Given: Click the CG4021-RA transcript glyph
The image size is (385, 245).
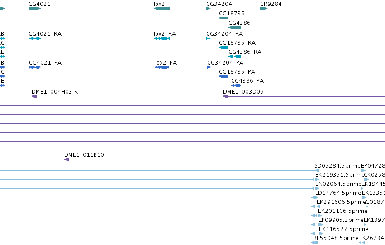Looking at the screenshot, I should coord(35,38).
